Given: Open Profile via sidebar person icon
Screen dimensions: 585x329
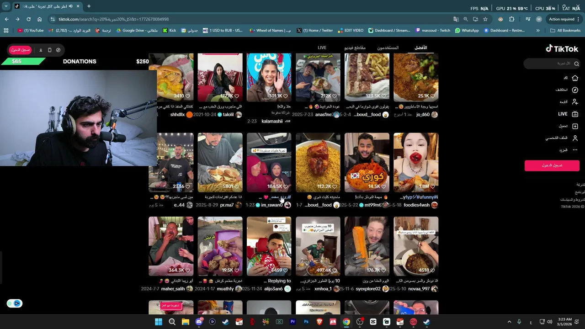Looking at the screenshot, I should tap(575, 138).
